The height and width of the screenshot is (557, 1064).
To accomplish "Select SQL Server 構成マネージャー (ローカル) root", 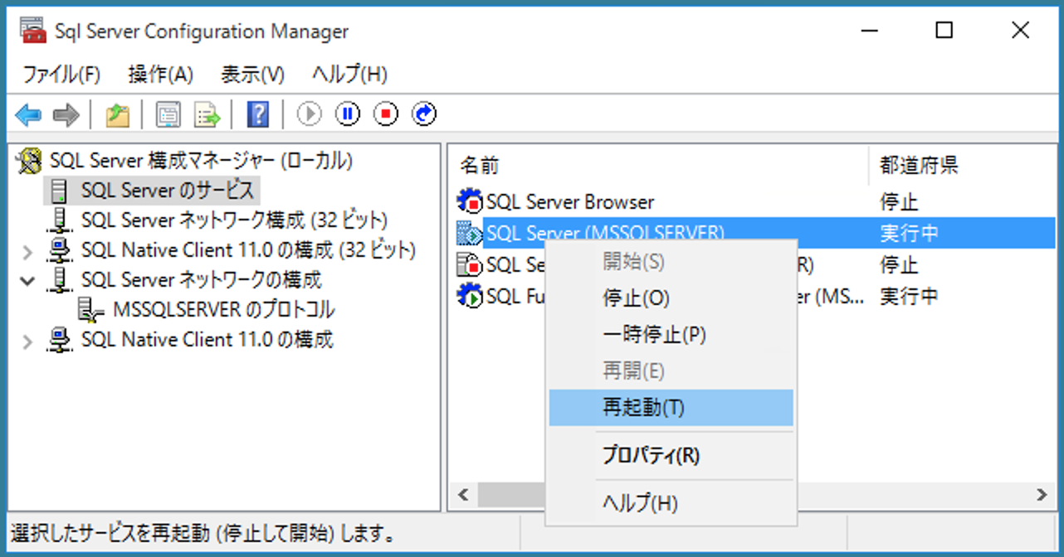I will [201, 160].
